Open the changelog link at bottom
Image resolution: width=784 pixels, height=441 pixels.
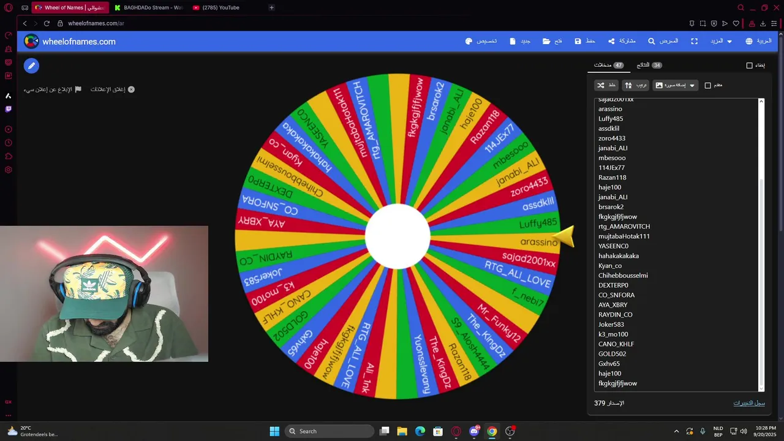point(749,403)
